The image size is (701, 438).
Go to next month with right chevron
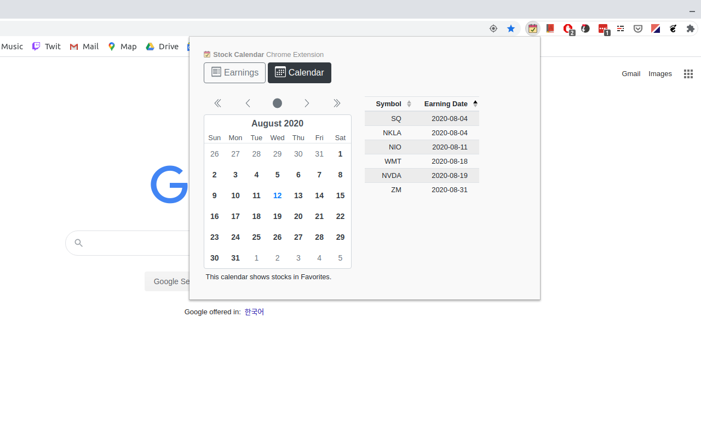point(307,103)
